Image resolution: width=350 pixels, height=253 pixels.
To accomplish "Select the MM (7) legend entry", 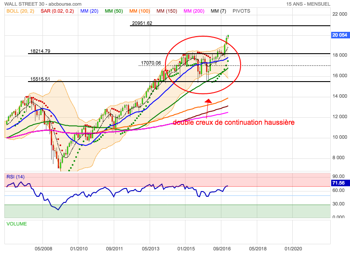I will pyautogui.click(x=218, y=11).
